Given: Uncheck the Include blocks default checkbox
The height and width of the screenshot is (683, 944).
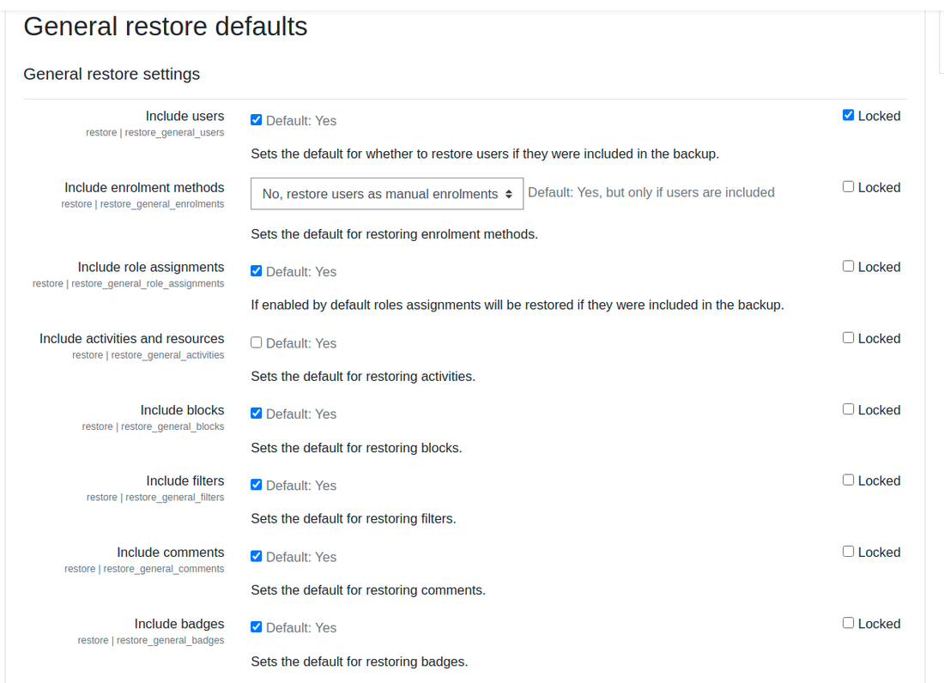Looking at the screenshot, I should coord(257,413).
